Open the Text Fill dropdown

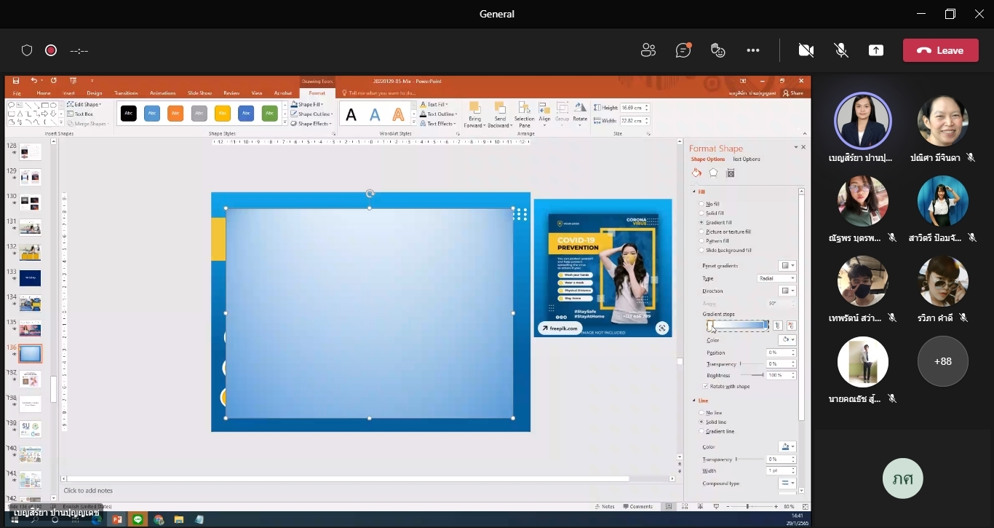pos(434,105)
